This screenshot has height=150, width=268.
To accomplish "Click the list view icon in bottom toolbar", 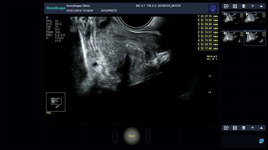I will pos(235,128).
